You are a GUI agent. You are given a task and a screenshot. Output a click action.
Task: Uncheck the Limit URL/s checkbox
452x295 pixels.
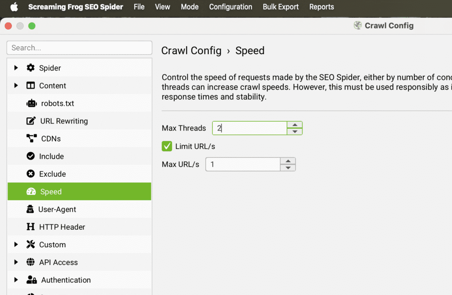coord(167,146)
